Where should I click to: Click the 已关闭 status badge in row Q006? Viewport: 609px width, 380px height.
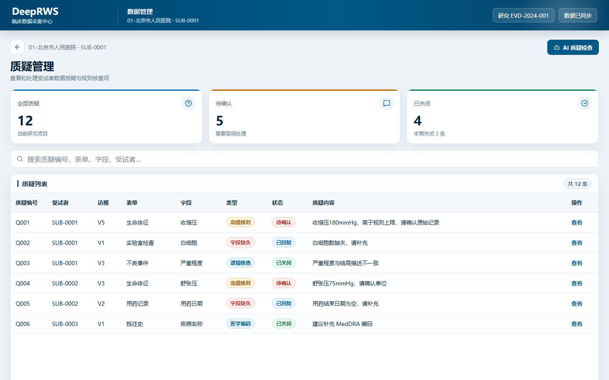coord(284,324)
